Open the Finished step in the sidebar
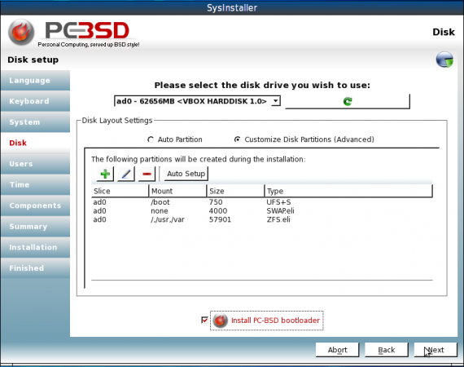 (x=35, y=268)
